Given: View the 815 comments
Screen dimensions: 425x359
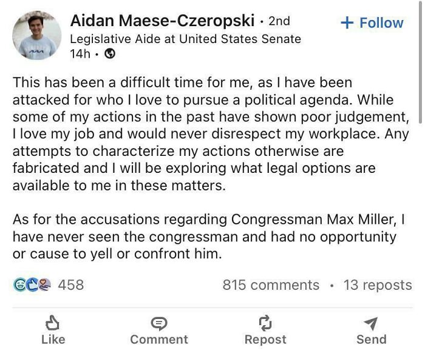Looking at the screenshot, I should pos(270,285).
